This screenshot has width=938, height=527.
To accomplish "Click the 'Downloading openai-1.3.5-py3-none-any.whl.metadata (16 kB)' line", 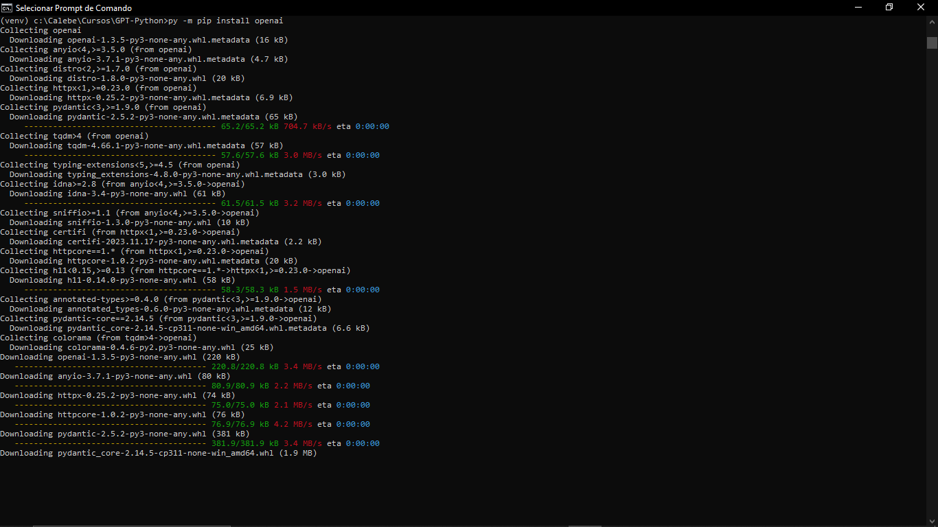I will pos(148,40).
